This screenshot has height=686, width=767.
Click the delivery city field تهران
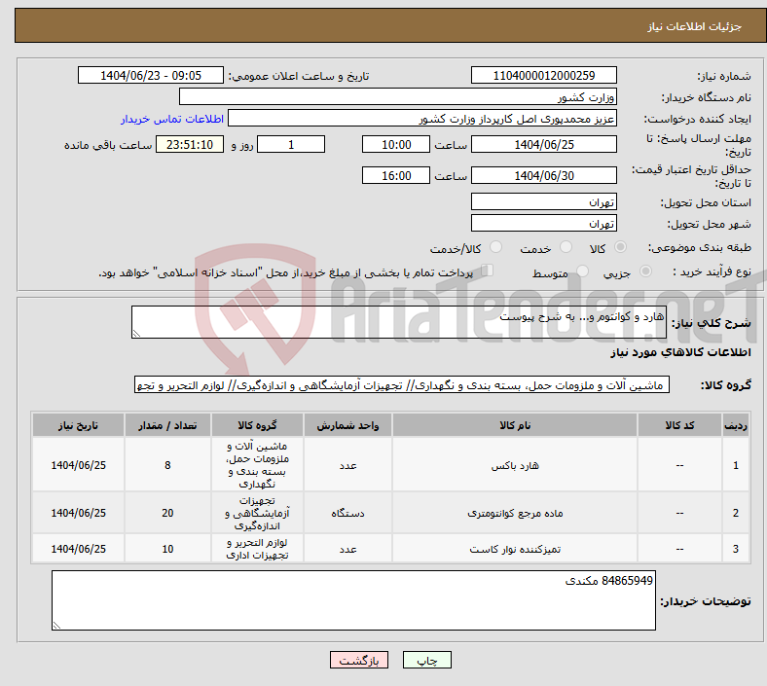(x=543, y=224)
